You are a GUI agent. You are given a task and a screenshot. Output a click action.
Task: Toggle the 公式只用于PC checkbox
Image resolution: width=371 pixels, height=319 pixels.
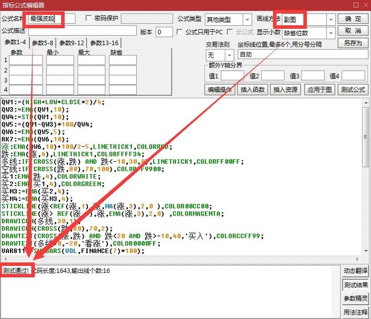coord(181,32)
